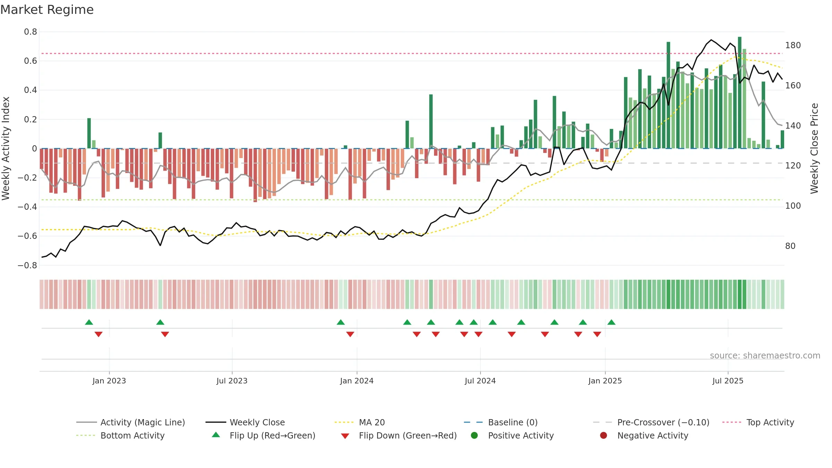Click the Flip Up triangle just after Jan 2025
The width and height of the screenshot is (832, 468).
tap(612, 322)
